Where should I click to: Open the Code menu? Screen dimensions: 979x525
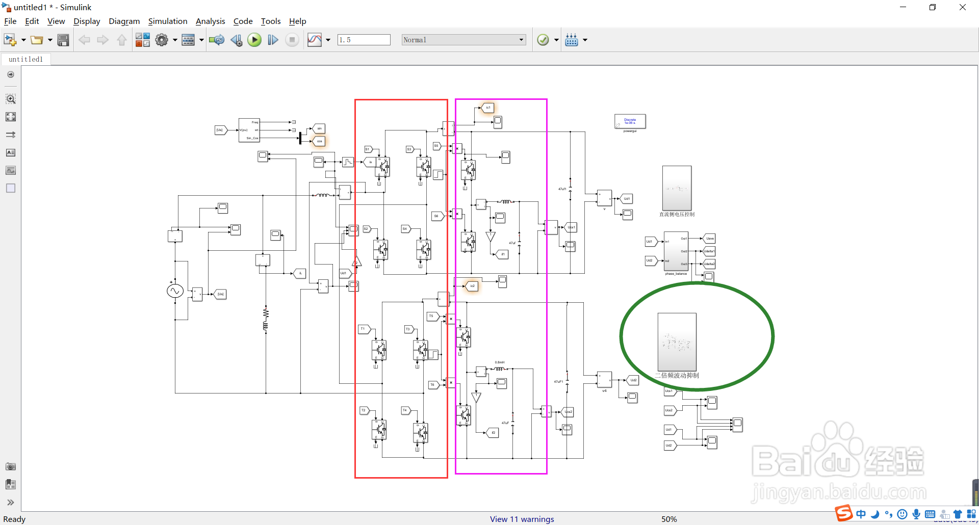click(243, 21)
